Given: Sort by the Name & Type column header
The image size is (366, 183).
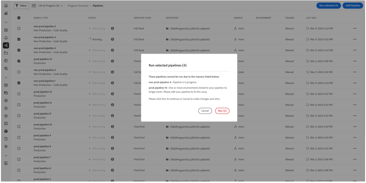Looking at the screenshot, I should pos(41,18).
